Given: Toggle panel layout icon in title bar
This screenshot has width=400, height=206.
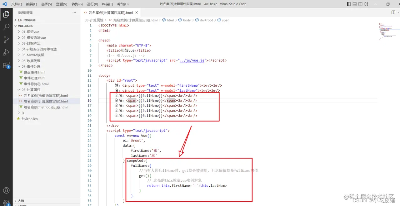Looking at the screenshot, I should (x=355, y=4).
